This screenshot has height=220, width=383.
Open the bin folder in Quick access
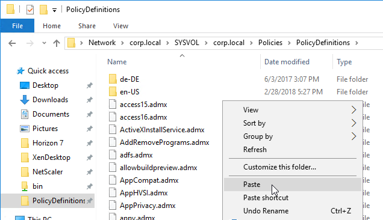click(x=37, y=186)
